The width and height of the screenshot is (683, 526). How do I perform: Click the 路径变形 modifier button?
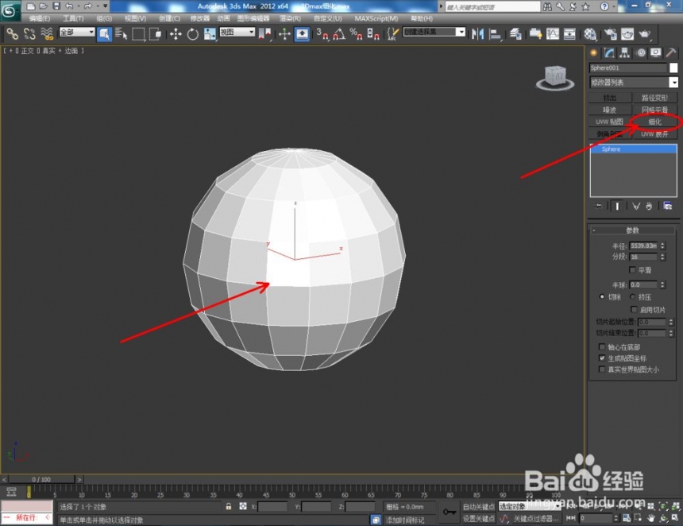(654, 98)
